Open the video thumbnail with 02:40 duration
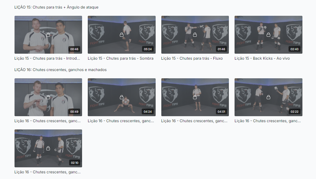Viewport: 316px width, 179px height. 268,35
